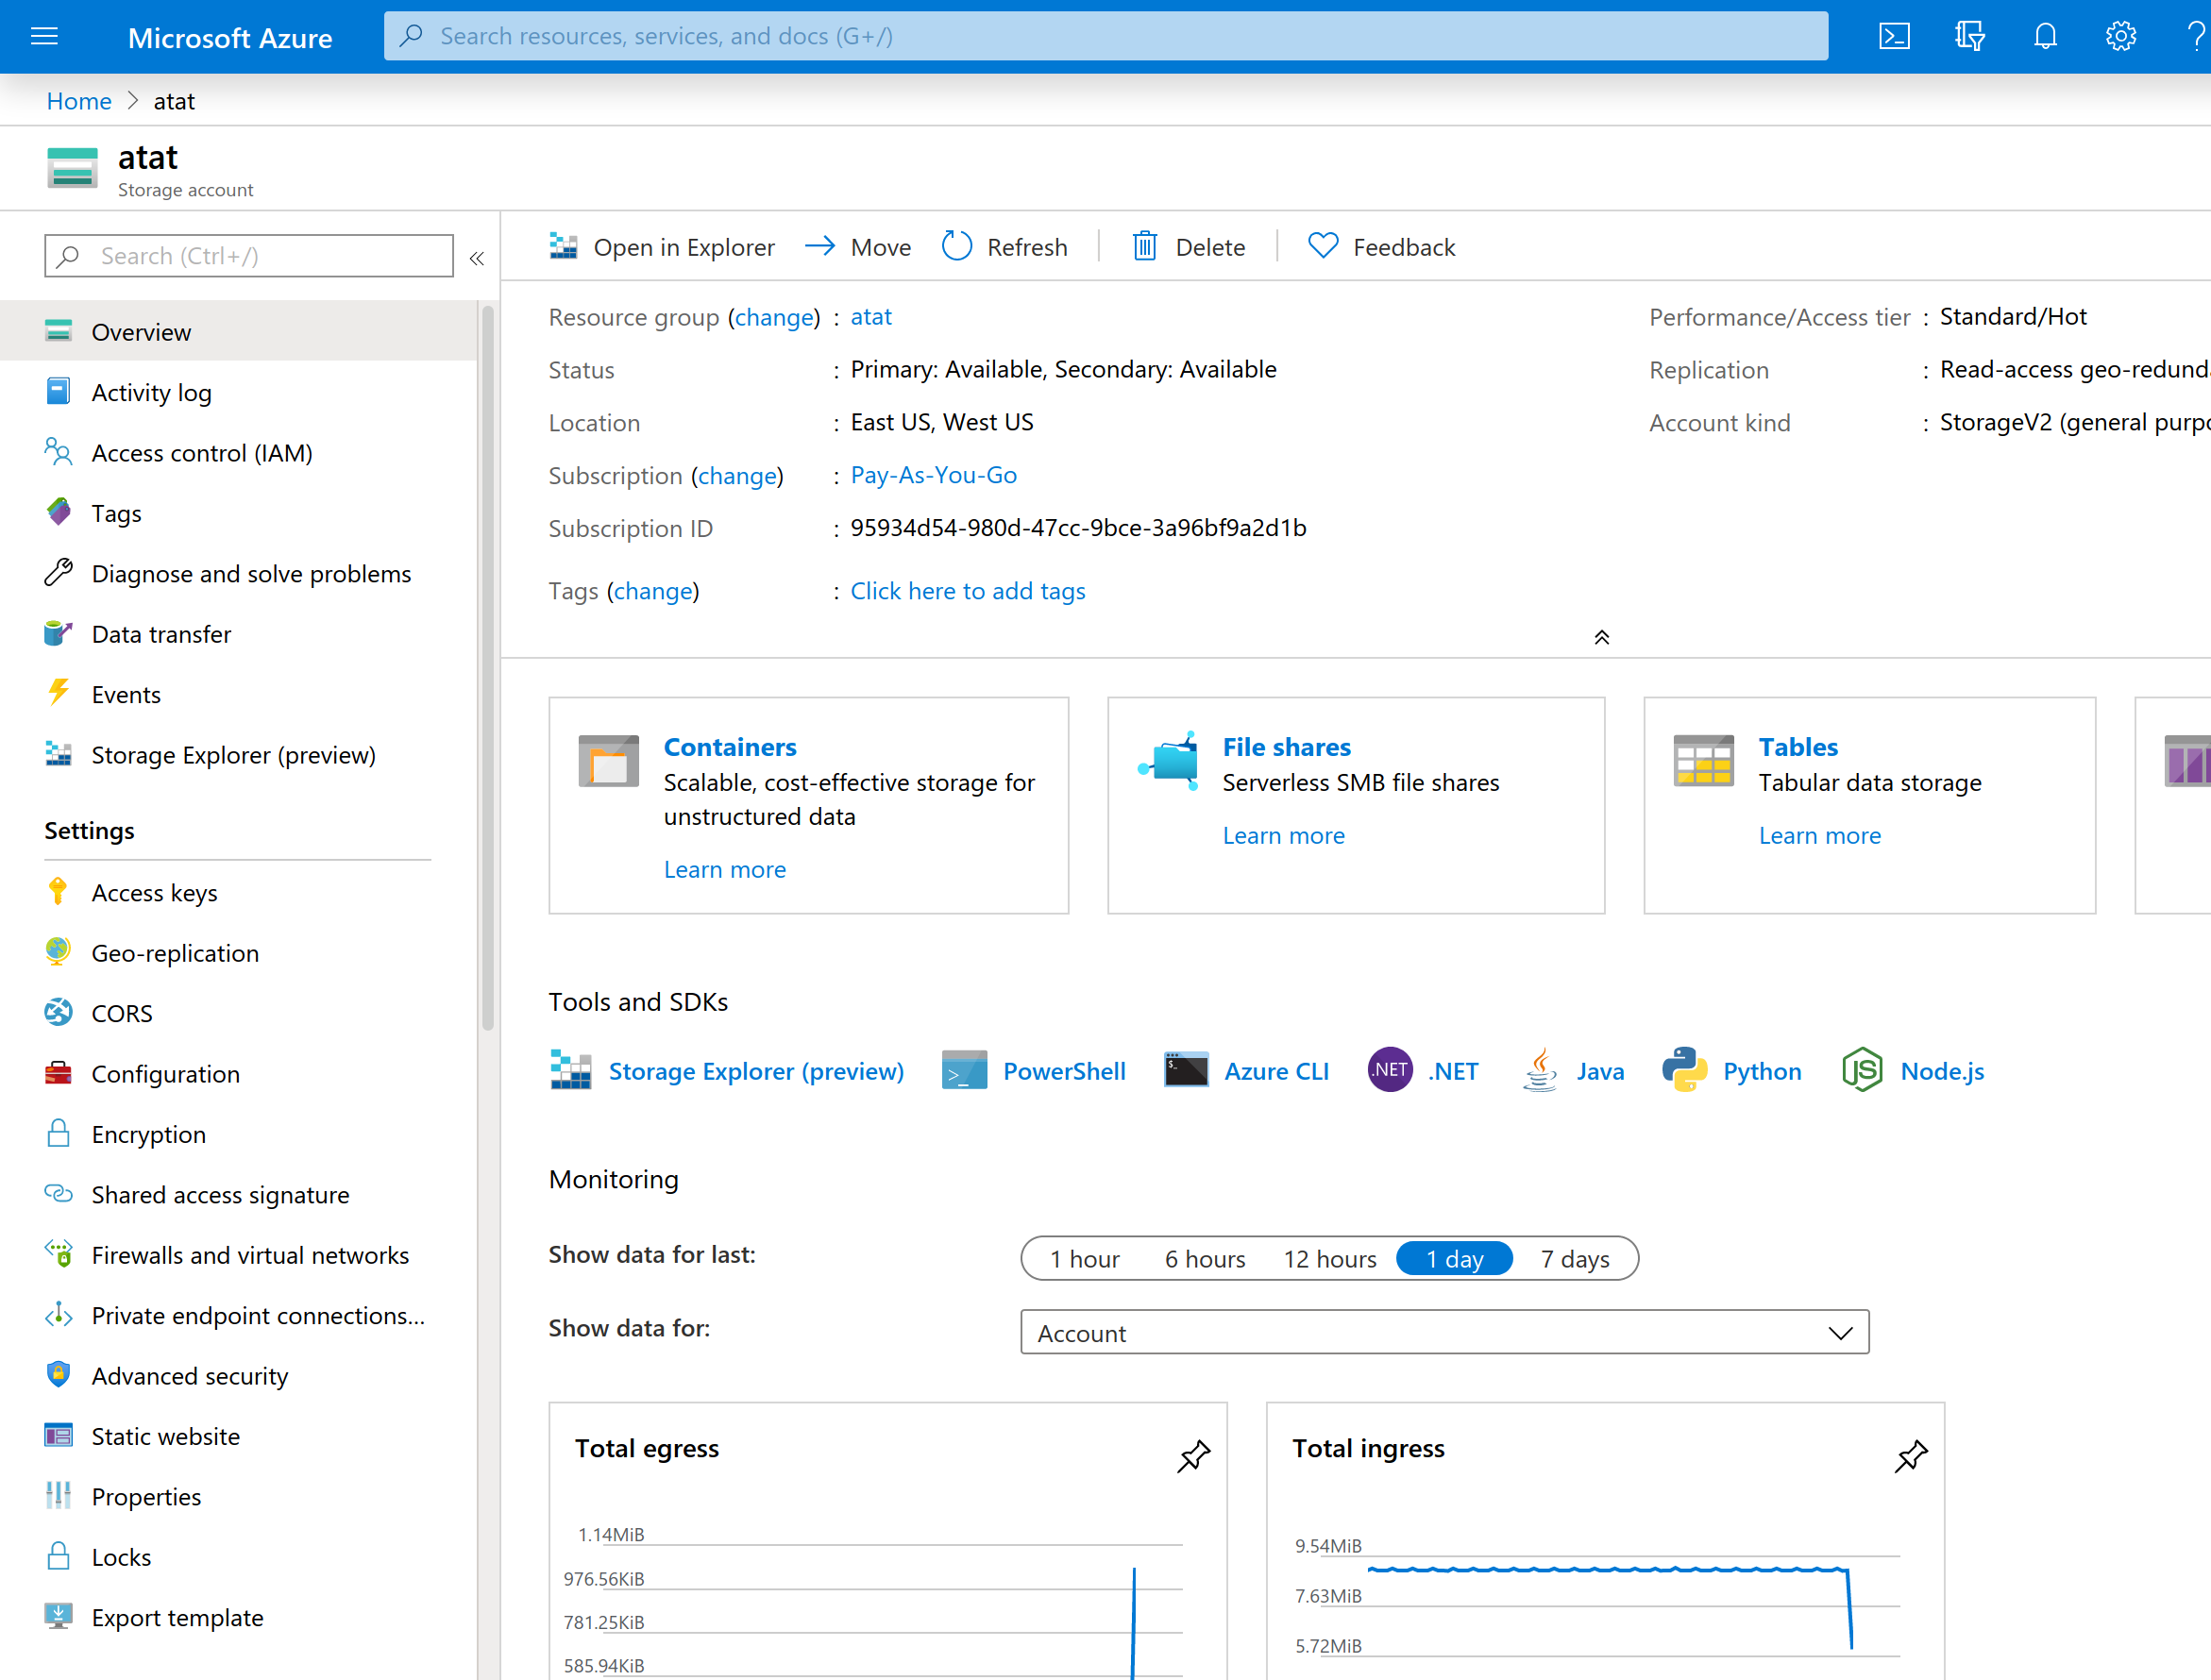
Task: Open the Access keys settings
Action: click(154, 892)
